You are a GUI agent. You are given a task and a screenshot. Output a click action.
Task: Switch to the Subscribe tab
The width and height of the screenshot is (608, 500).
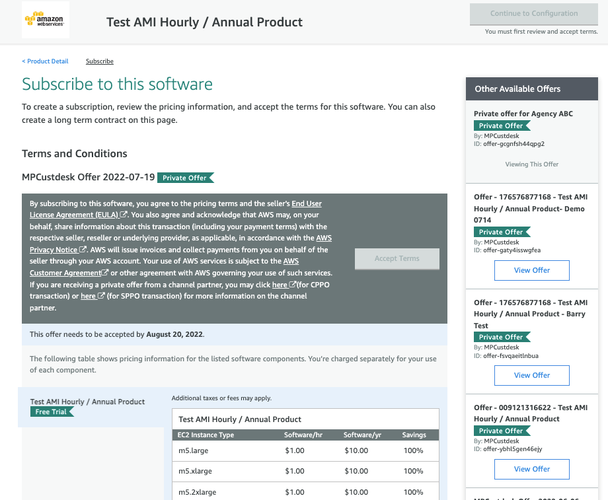[x=99, y=61]
